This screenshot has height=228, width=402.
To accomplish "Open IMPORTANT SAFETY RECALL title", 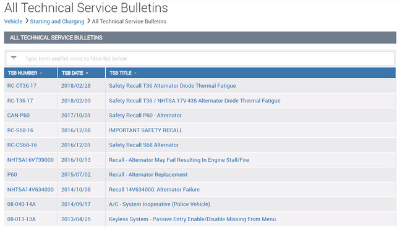I will [145, 130].
